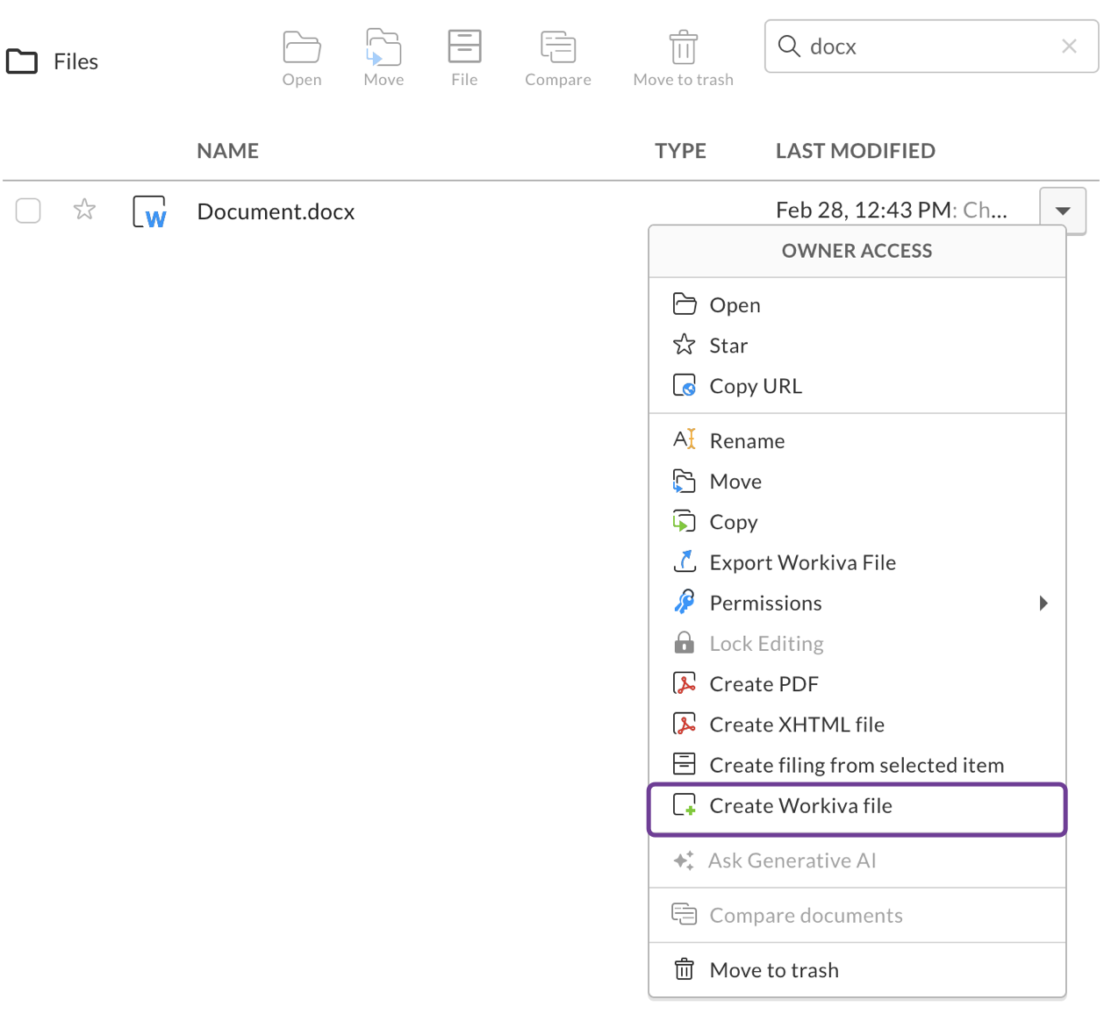Image resolution: width=1104 pixels, height=1014 pixels.
Task: Click the Word document icon for Document.docx
Action: [150, 211]
